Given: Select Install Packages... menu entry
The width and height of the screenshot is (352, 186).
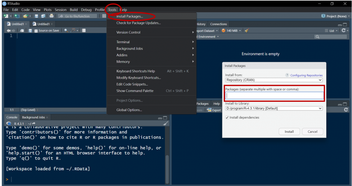Looking at the screenshot, I should 152,16.
